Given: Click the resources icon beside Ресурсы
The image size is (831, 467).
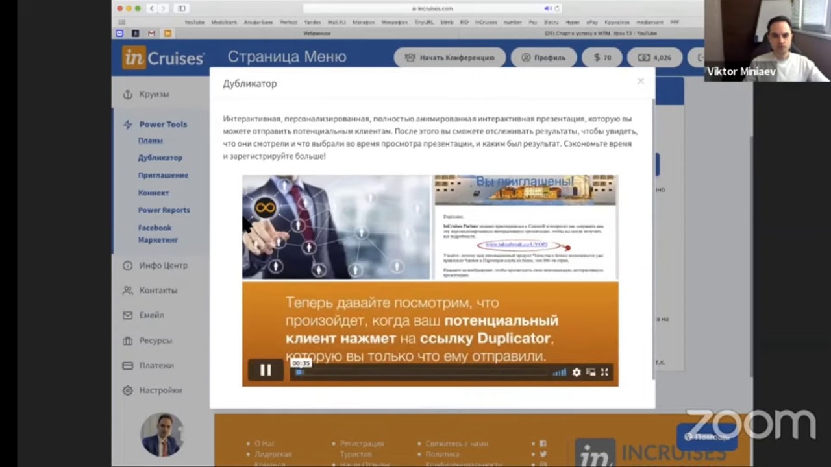Looking at the screenshot, I should pos(127,341).
